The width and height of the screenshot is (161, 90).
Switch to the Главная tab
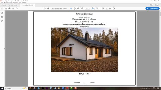pyautogui.click(x=4, y=5)
